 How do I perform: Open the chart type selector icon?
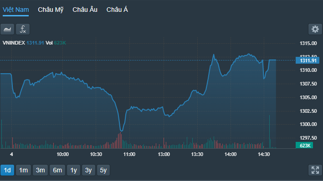click(x=7, y=29)
